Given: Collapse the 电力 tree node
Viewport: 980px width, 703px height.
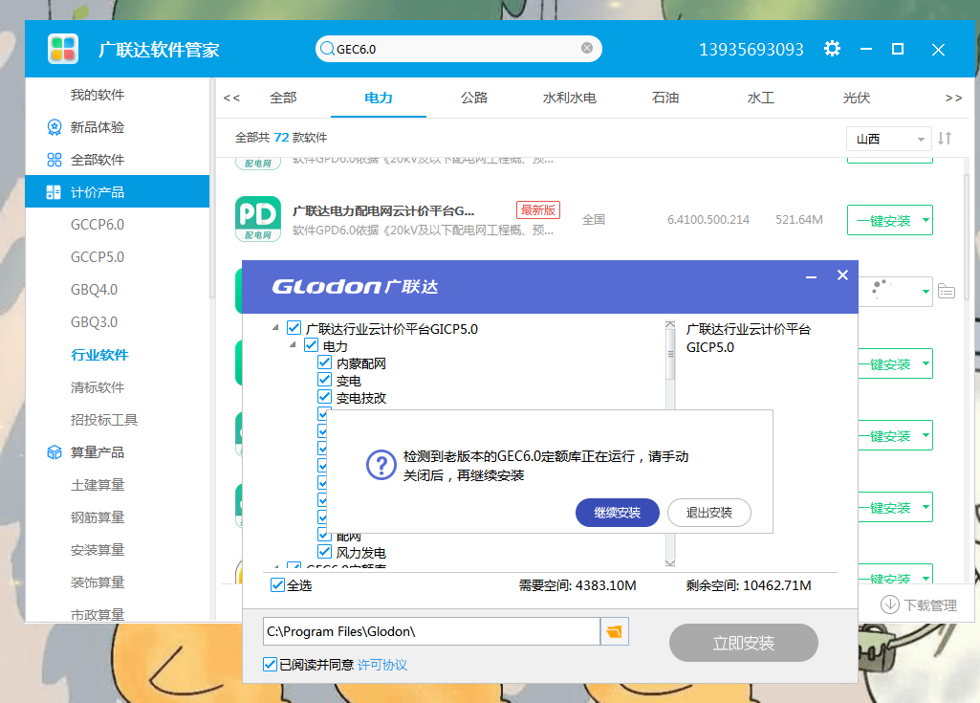Looking at the screenshot, I should (x=294, y=345).
